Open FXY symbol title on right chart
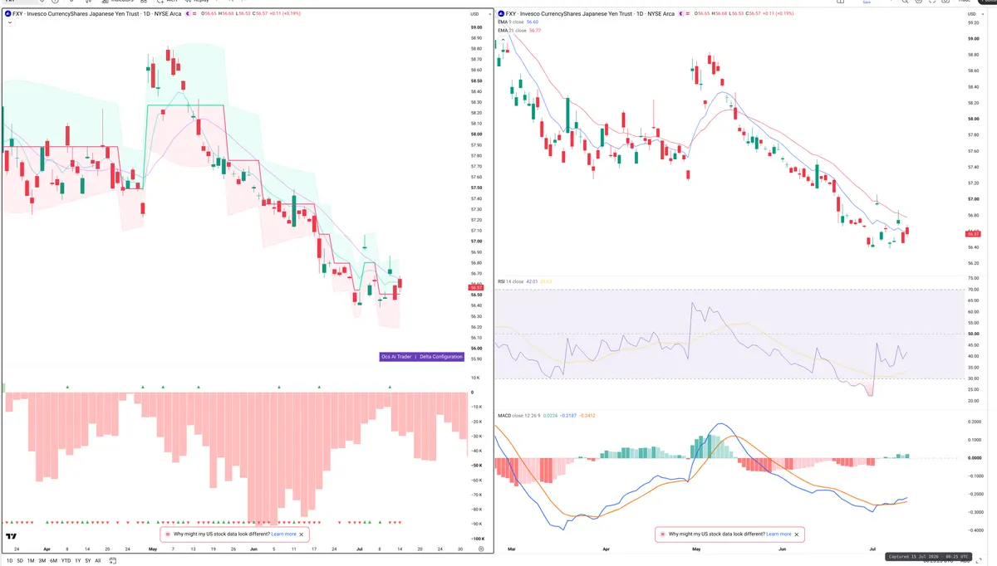The width and height of the screenshot is (997, 566). [590, 13]
